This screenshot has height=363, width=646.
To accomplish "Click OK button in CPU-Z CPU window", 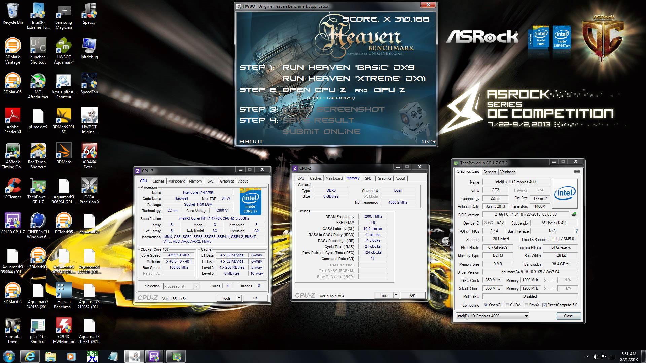I will pyautogui.click(x=255, y=298).
